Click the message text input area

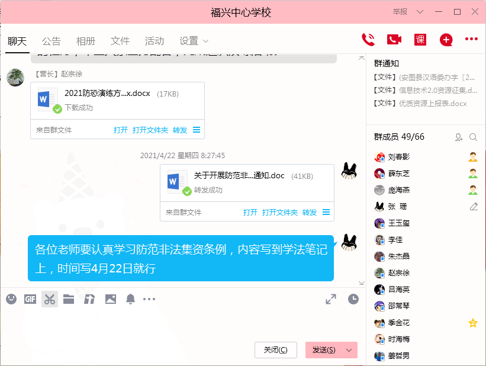pyautogui.click(x=178, y=323)
